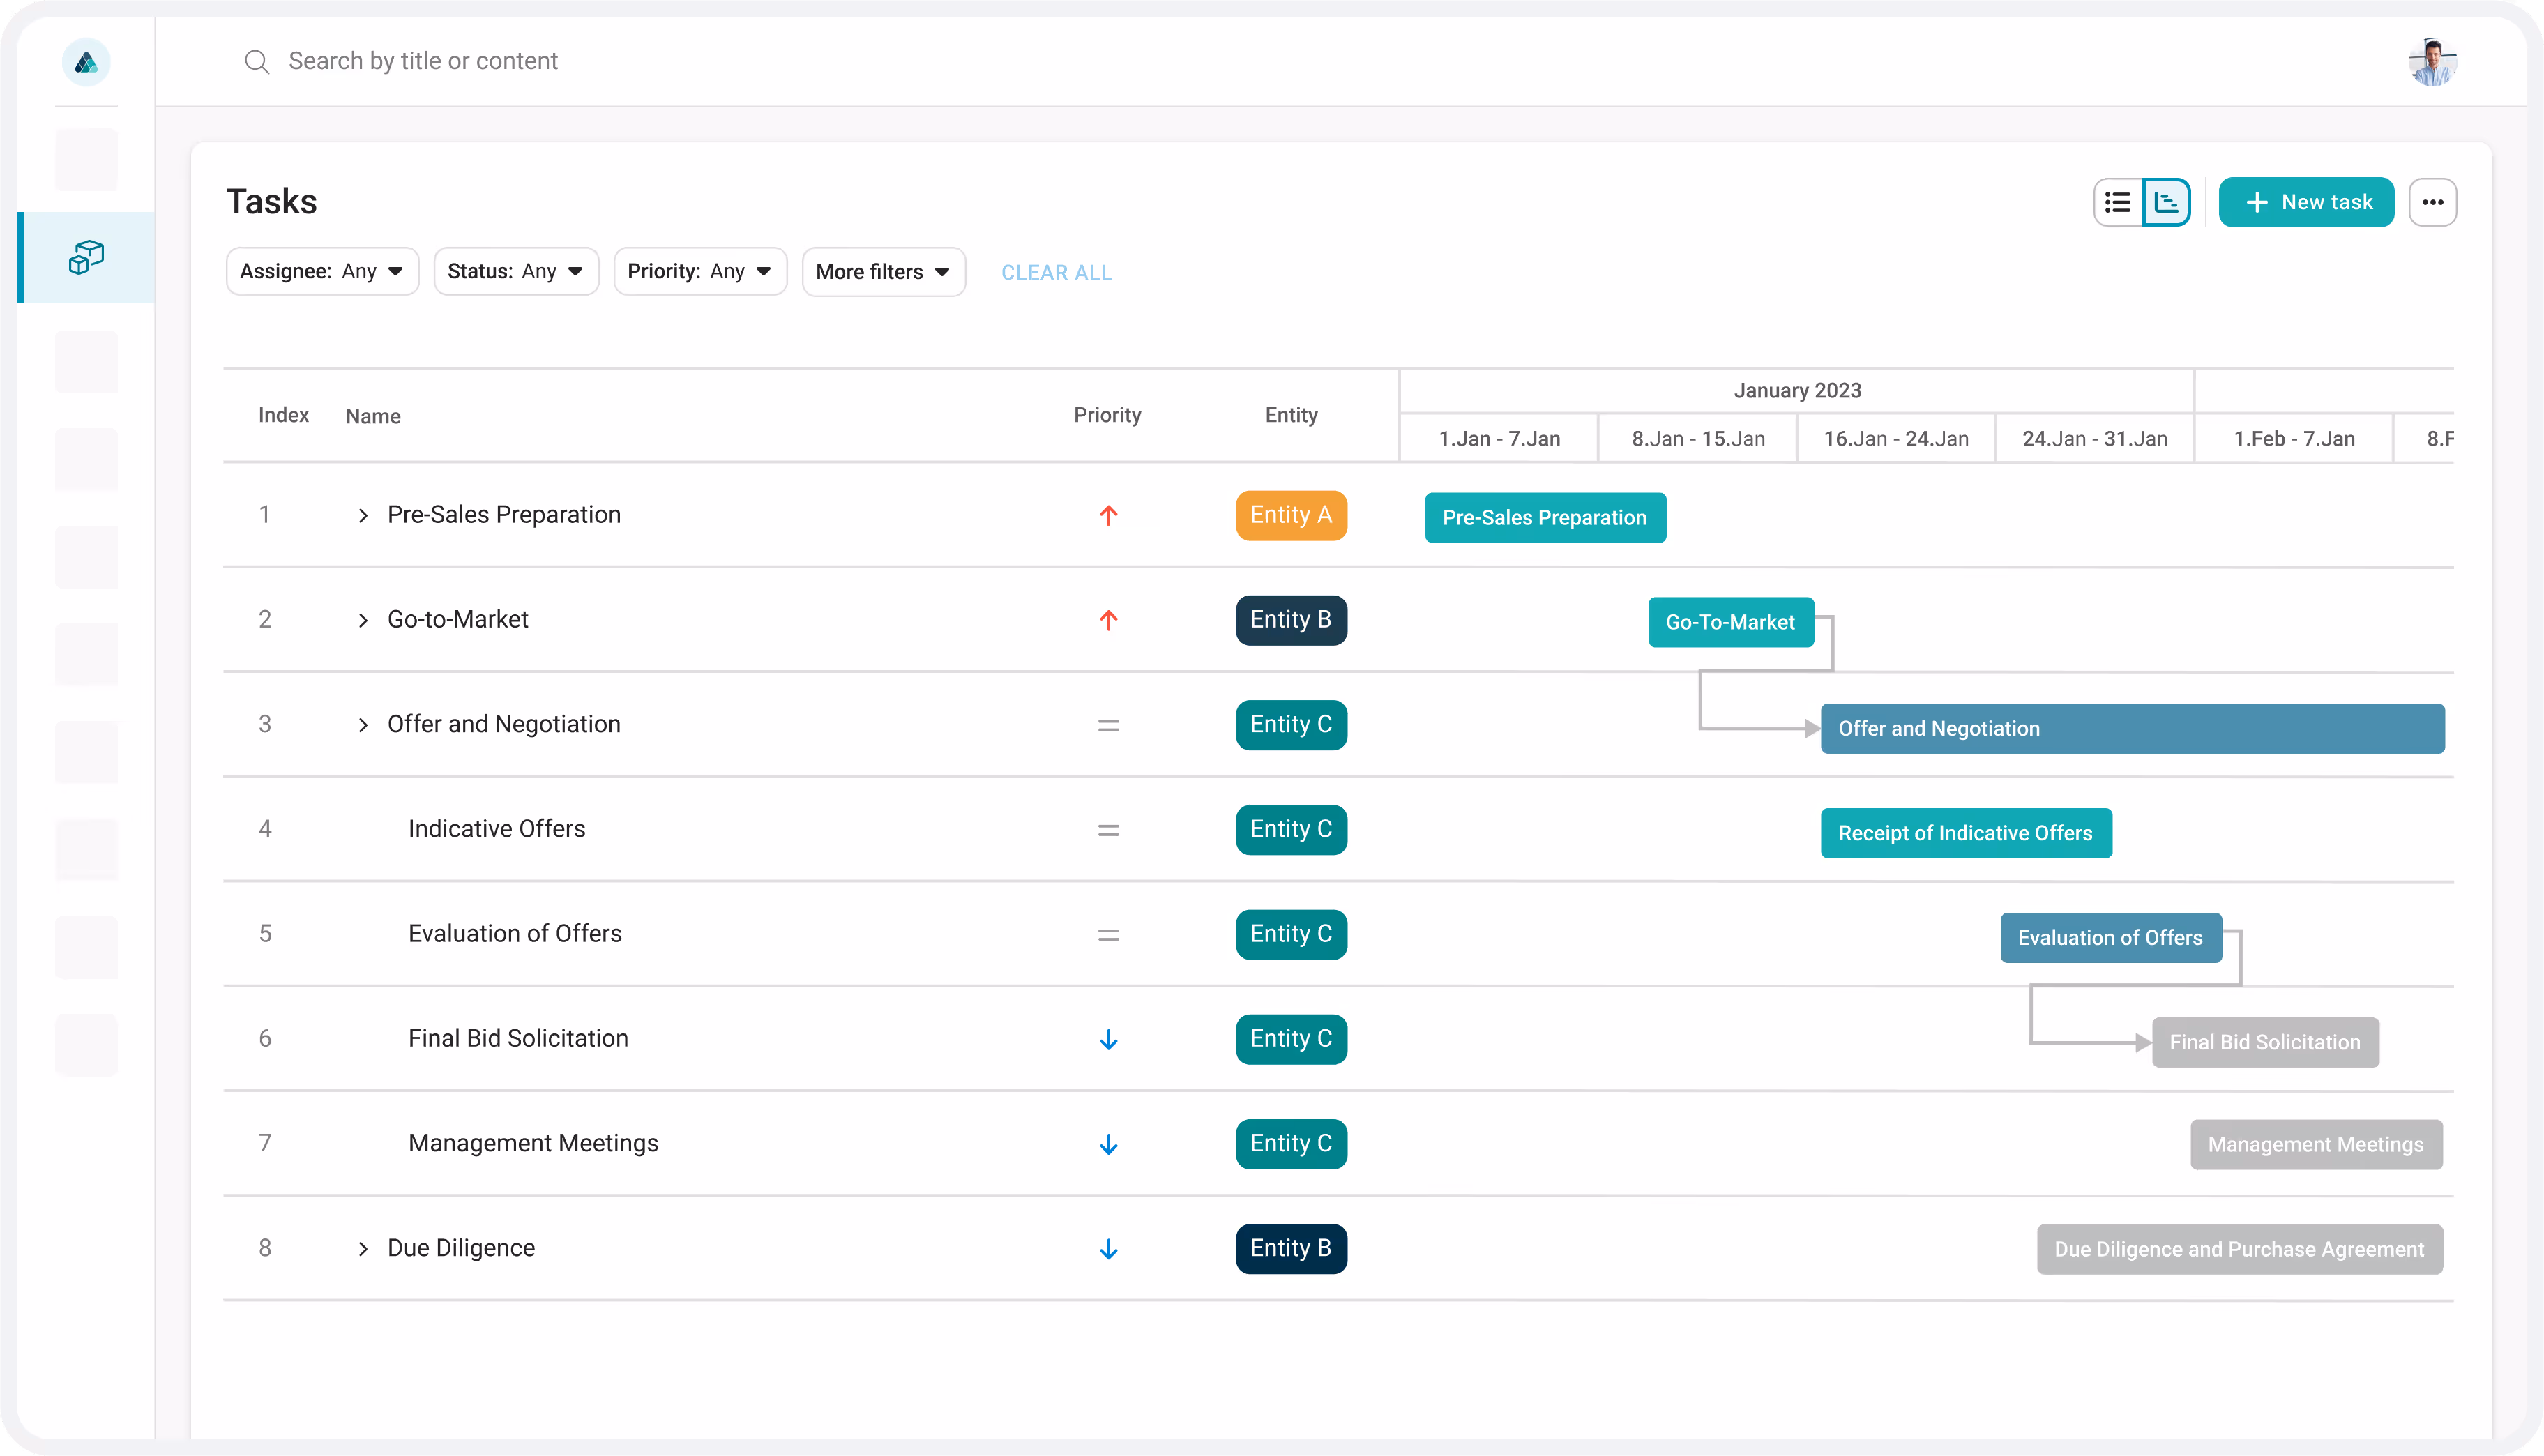Click low priority arrow for Due Diligence
Screen dimensions: 2544x1456
pyautogui.click(x=1108, y=1249)
